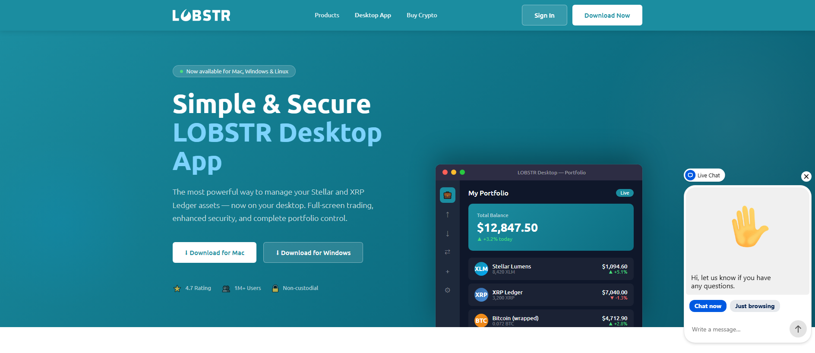Click the waving hand emoji in chat
The height and width of the screenshot is (353, 815).
click(x=749, y=227)
